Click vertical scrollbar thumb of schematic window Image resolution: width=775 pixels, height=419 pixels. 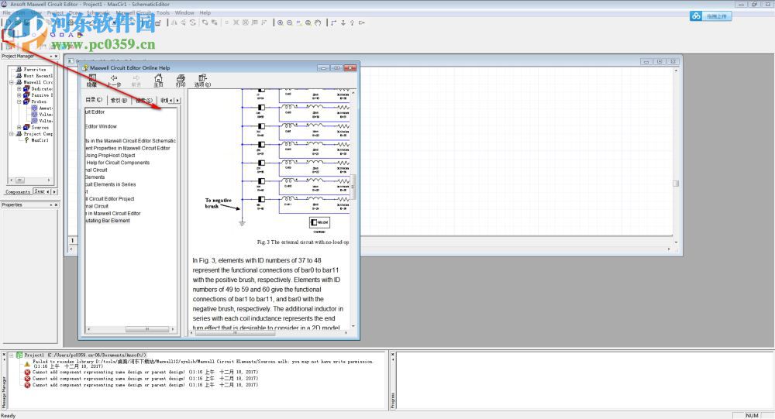click(676, 184)
